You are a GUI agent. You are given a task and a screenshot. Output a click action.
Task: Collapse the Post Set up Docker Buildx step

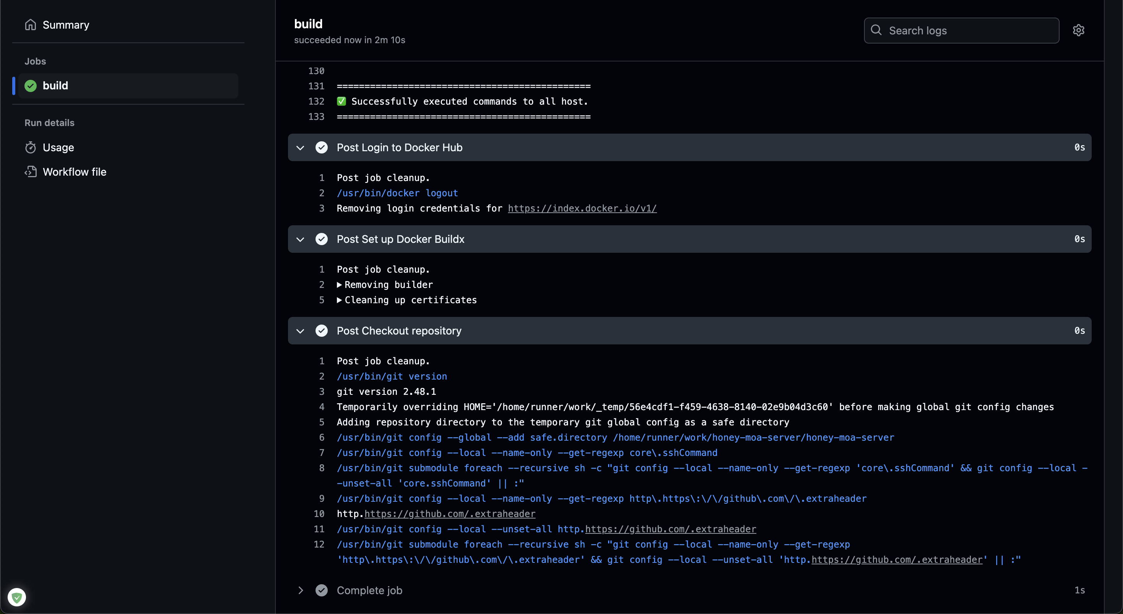coord(300,239)
